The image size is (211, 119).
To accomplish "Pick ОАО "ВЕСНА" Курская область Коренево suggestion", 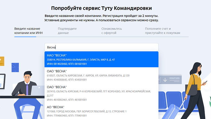I will (101, 93).
